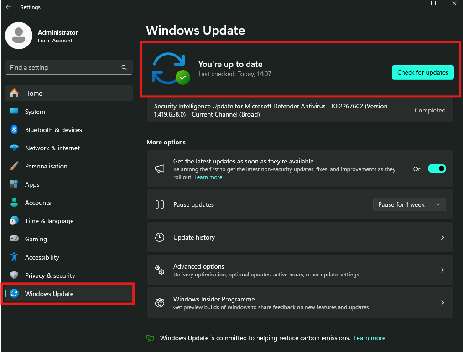Select Apps in sidebar
This screenshot has height=352, width=463.
[x=69, y=184]
